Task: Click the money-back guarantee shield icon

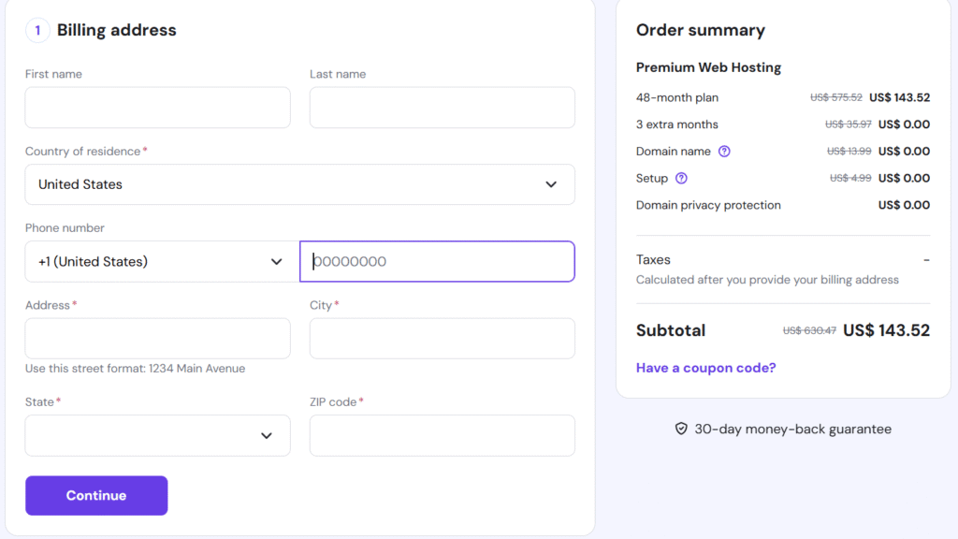Action: coord(680,428)
